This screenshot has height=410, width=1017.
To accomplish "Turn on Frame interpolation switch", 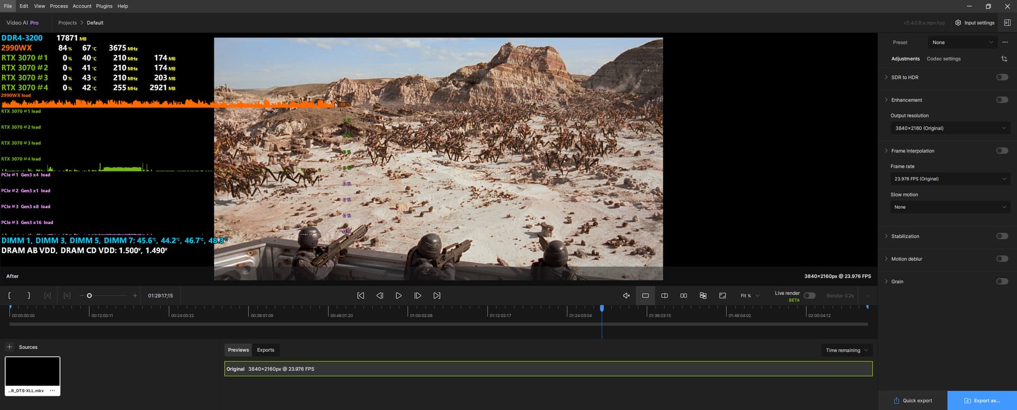I will pyautogui.click(x=1002, y=151).
